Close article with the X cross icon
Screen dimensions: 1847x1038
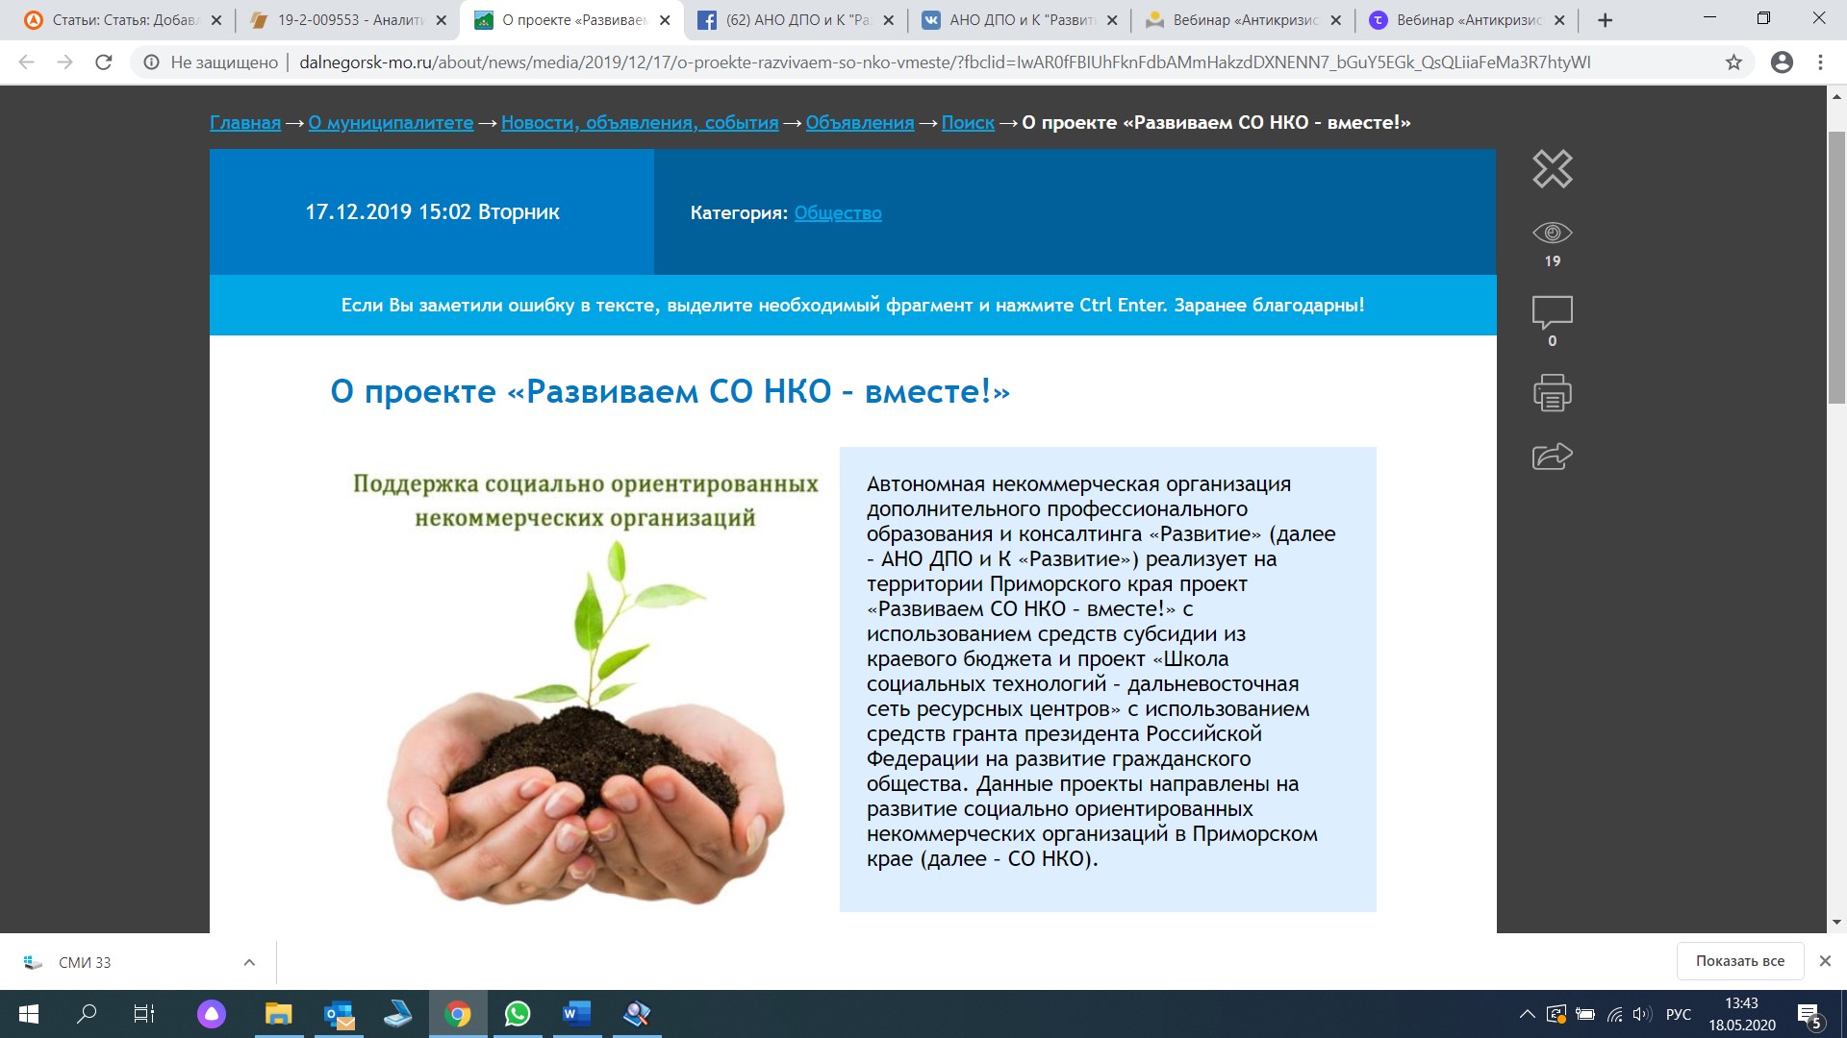[1552, 169]
